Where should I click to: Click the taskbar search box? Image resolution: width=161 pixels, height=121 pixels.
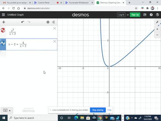pyautogui.click(x=33, y=118)
